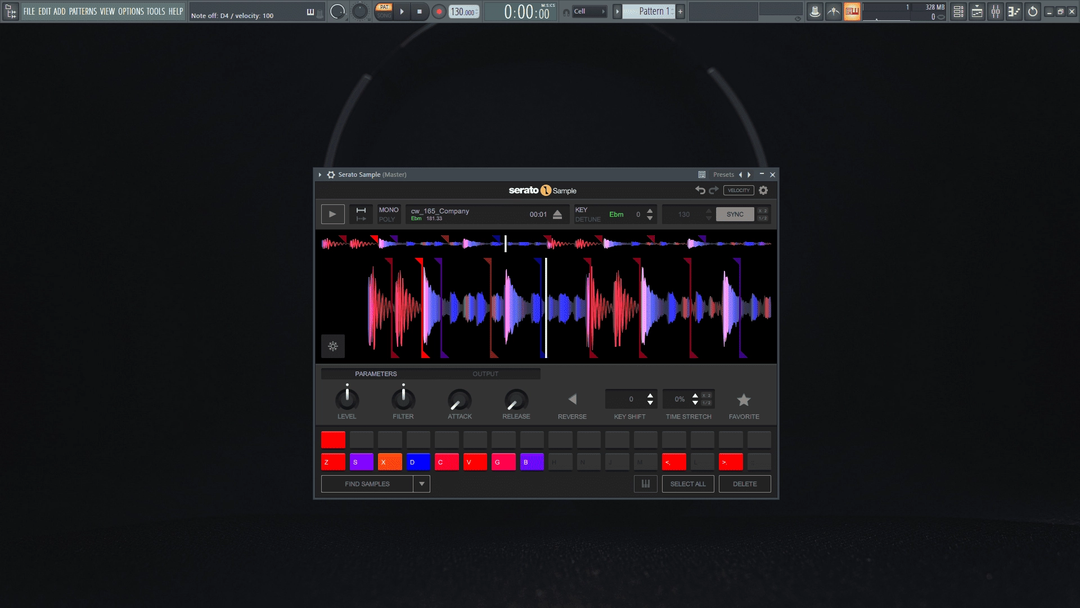This screenshot has height=608, width=1080.
Task: Adjust the ATTACK knob
Action: tap(460, 400)
